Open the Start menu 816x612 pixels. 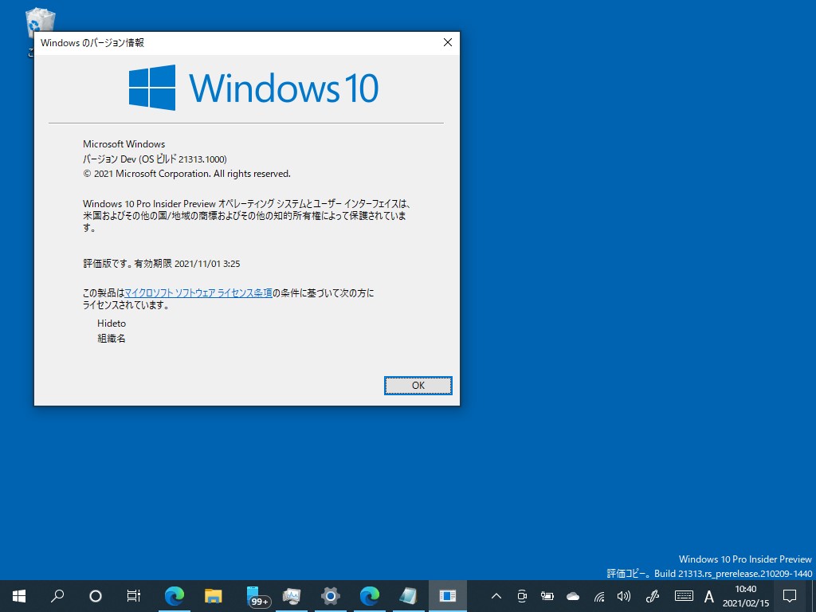point(18,595)
